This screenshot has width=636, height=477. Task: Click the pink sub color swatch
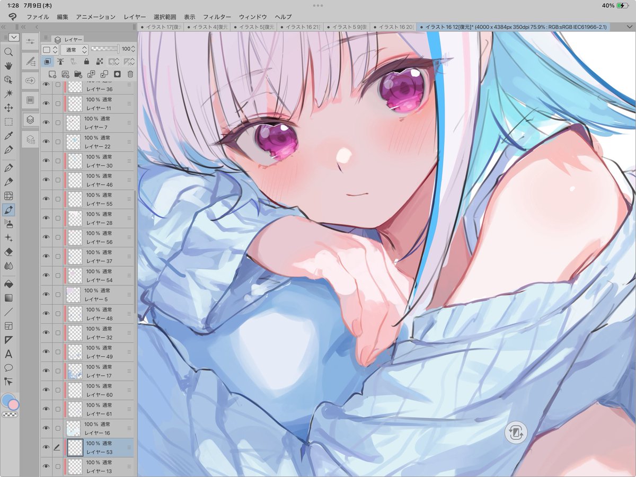[x=14, y=405]
